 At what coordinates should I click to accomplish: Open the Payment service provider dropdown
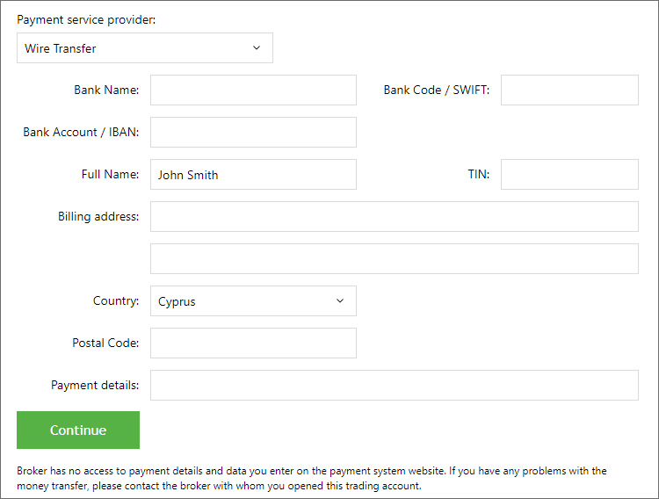(145, 48)
